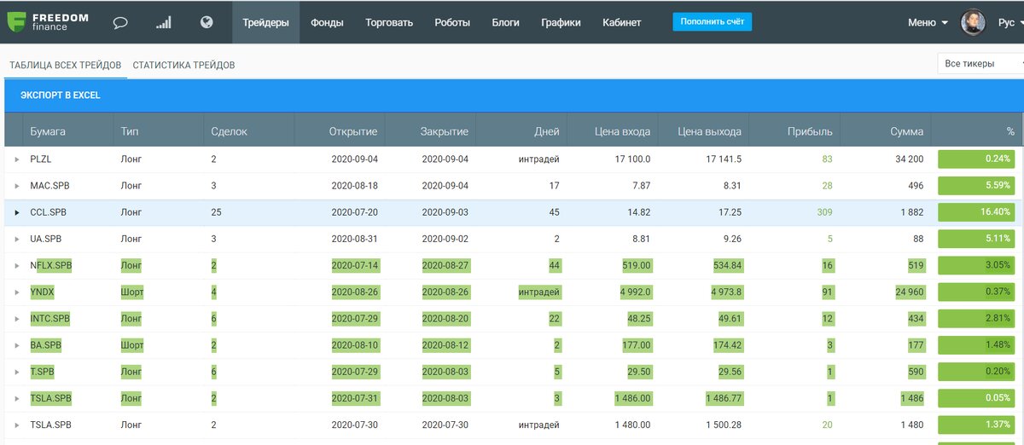The height and width of the screenshot is (445, 1024).
Task: Navigate to Блоги
Action: 506,23
